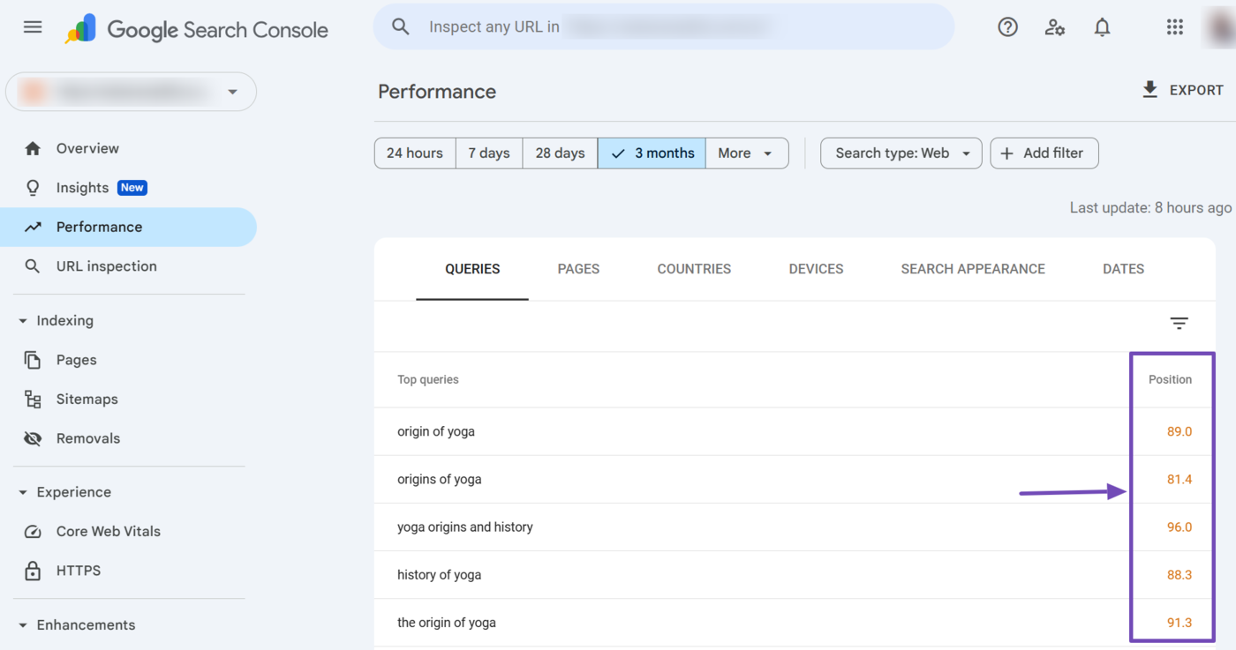The width and height of the screenshot is (1236, 650).
Task: Click the Add filter button
Action: click(x=1044, y=153)
